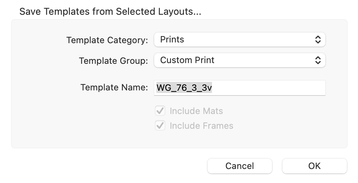Confirm the dialog with the OK button

(314, 166)
